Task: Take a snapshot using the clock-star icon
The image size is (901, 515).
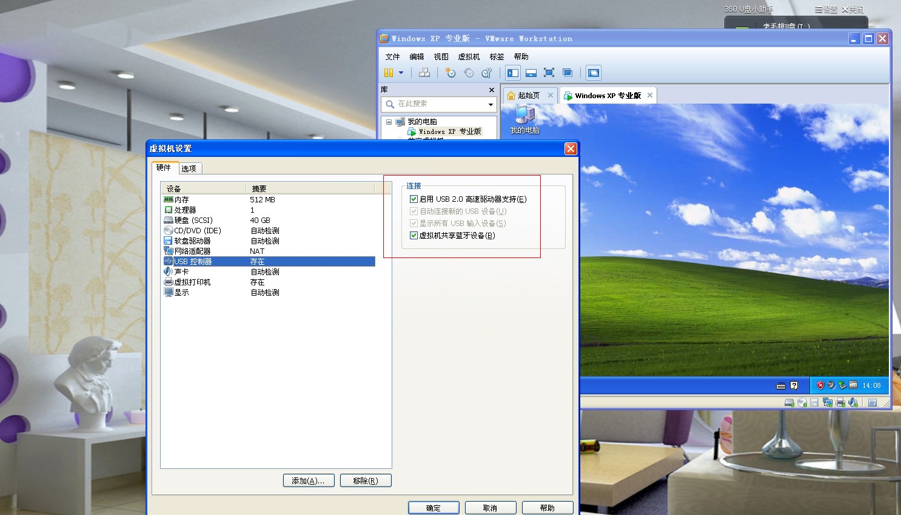Action: [x=450, y=73]
